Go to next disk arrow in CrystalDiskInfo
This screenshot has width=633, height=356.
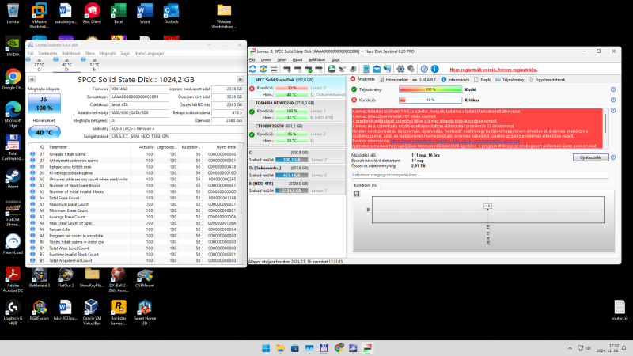[241, 80]
